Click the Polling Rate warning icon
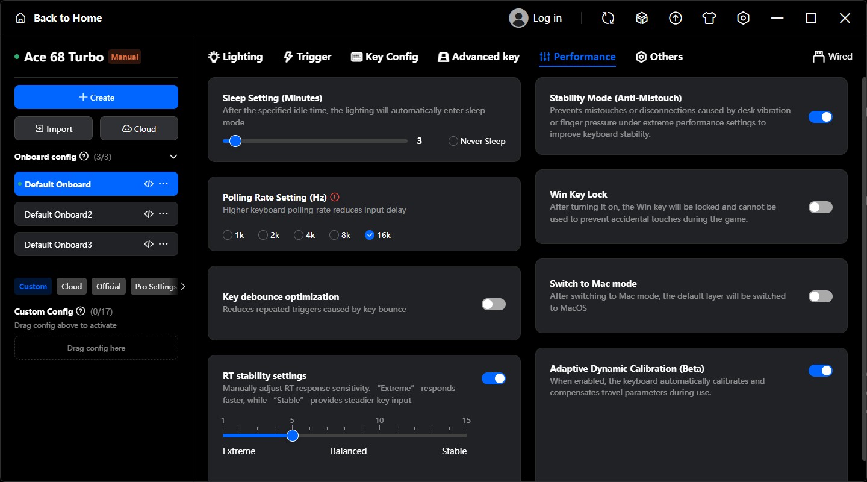This screenshot has width=867, height=482. point(335,197)
